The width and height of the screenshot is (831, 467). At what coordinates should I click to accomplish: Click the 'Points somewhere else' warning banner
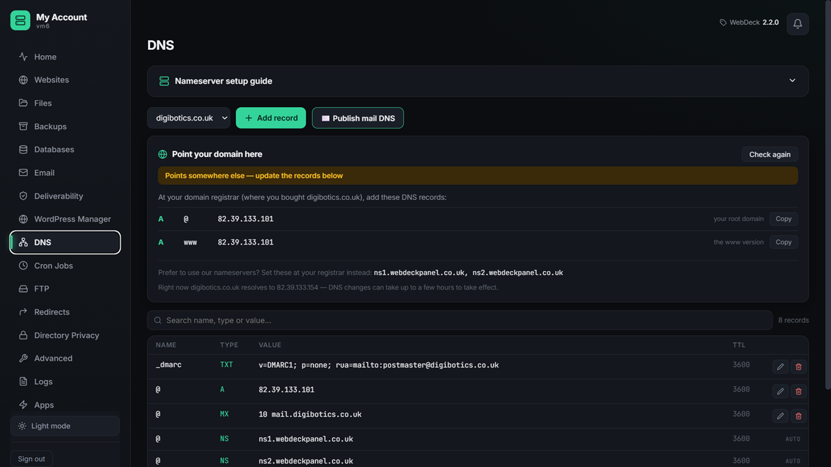pyautogui.click(x=478, y=176)
